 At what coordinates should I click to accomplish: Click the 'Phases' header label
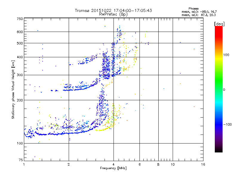point(193,9)
